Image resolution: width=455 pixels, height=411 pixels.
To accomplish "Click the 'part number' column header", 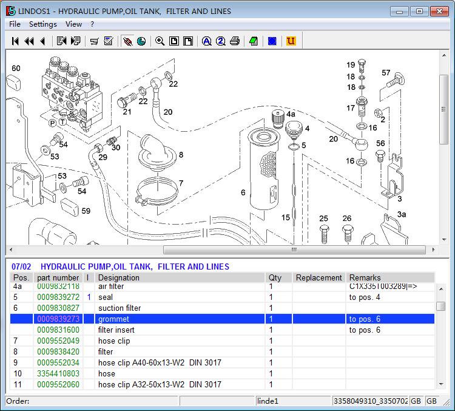I will pos(58,277).
